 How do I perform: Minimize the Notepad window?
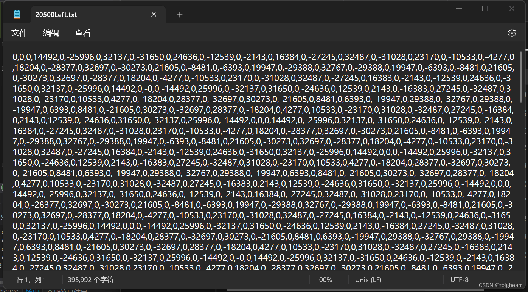(x=459, y=9)
